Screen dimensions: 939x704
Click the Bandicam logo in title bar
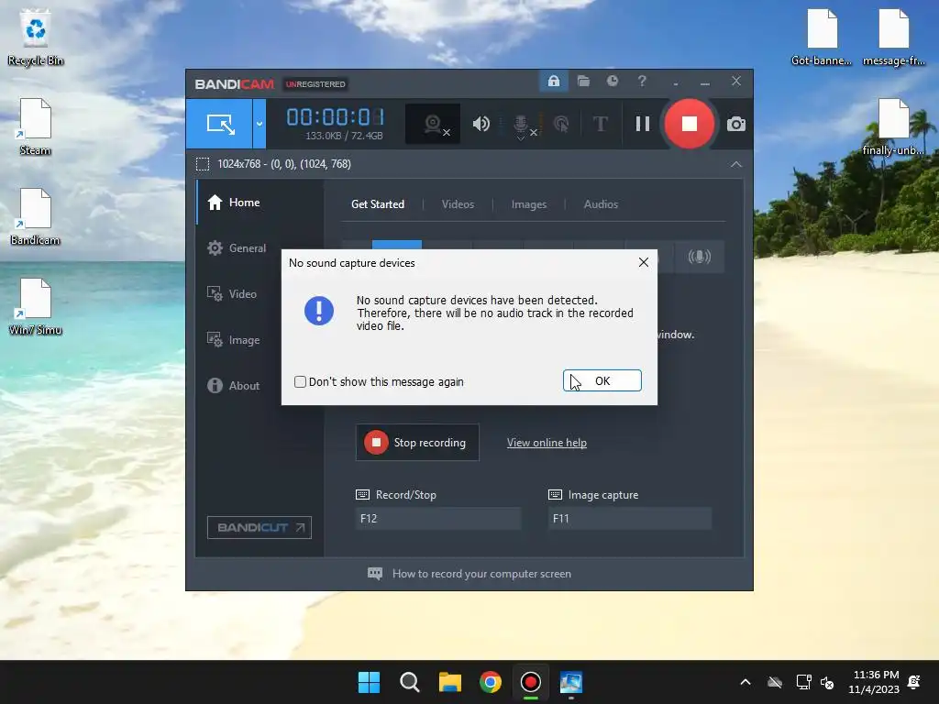tap(234, 83)
